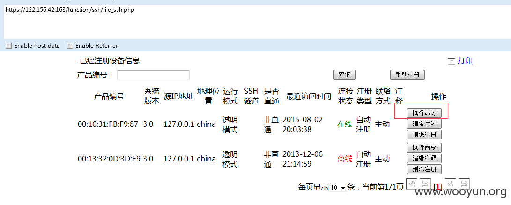Select page number 1 in pagination
511x205 pixels.
coord(437,187)
